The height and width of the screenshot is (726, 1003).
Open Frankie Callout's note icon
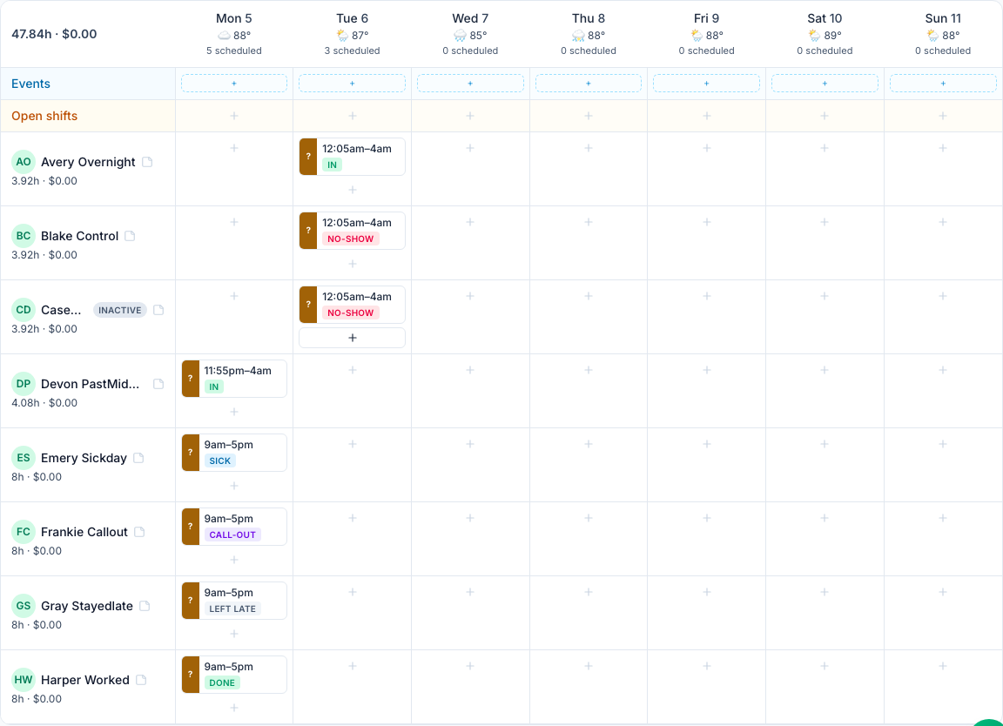(139, 532)
